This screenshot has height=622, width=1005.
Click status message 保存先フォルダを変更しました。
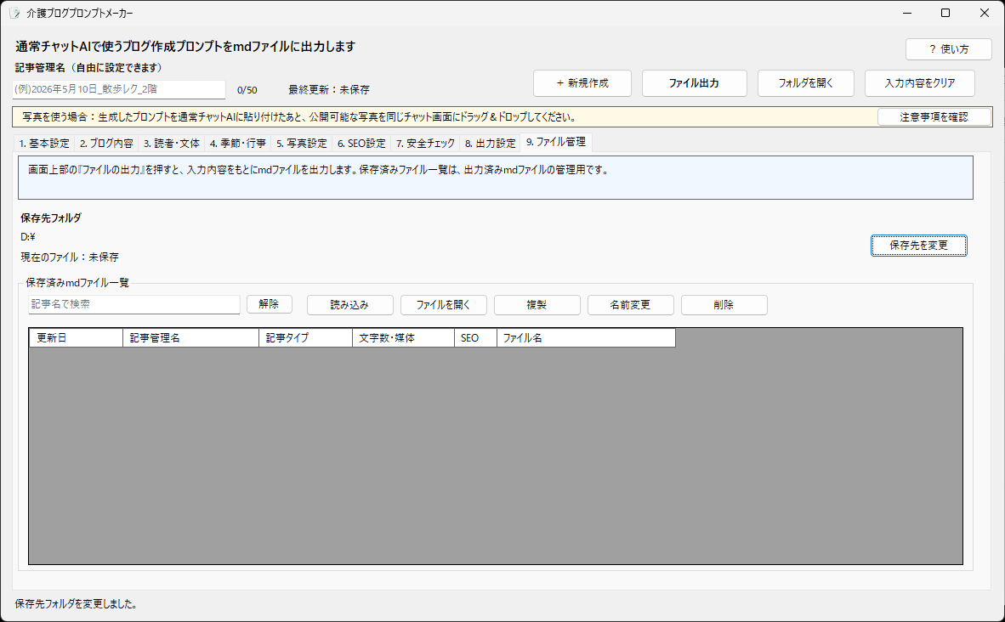(x=76, y=604)
